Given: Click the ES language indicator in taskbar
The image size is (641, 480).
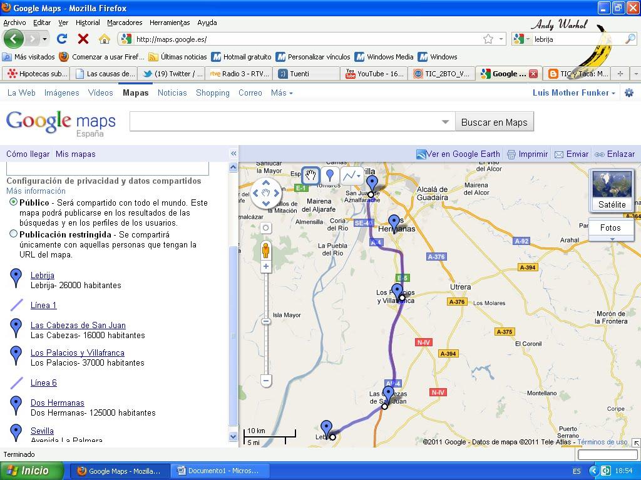Looking at the screenshot, I should [x=577, y=471].
